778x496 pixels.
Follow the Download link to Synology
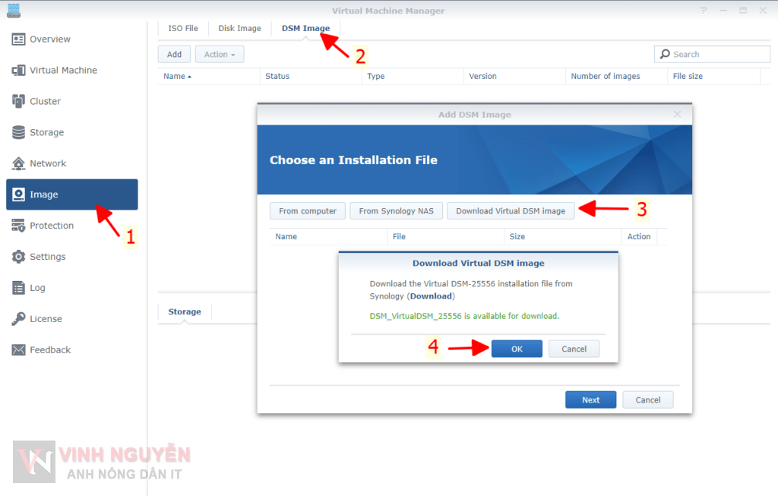pos(431,296)
